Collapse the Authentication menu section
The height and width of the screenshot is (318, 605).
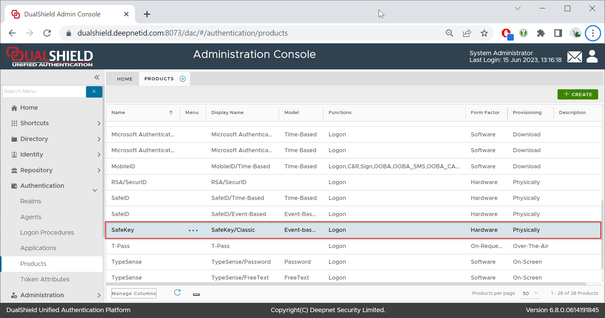pyautogui.click(x=95, y=190)
